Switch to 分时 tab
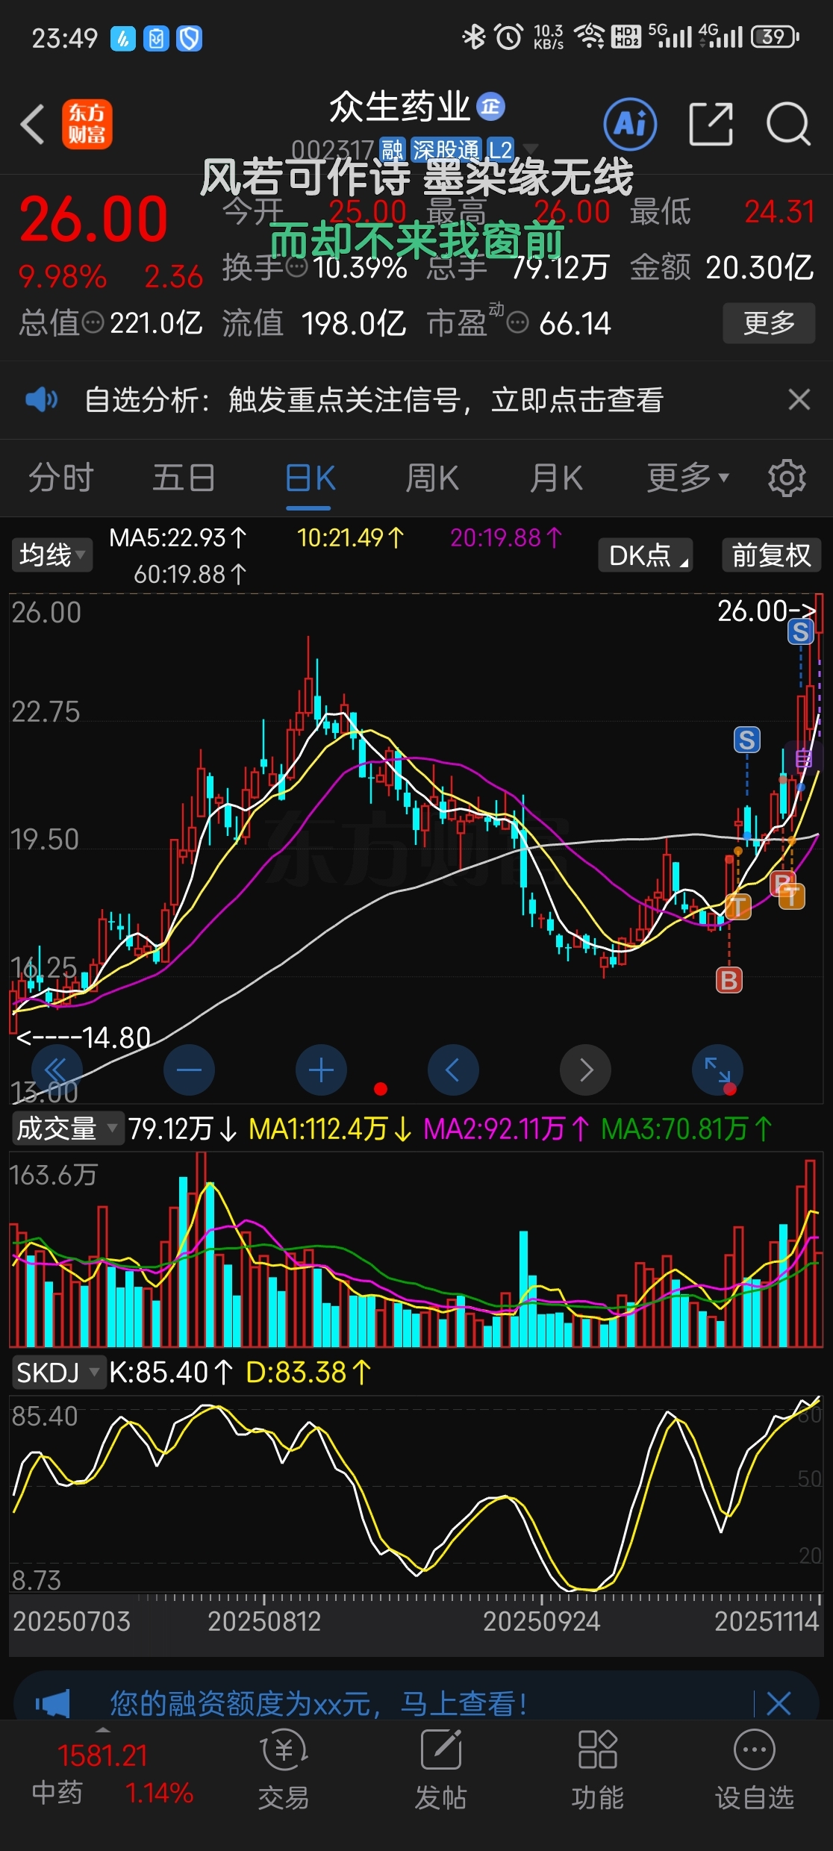The image size is (833, 1851). coord(61,478)
